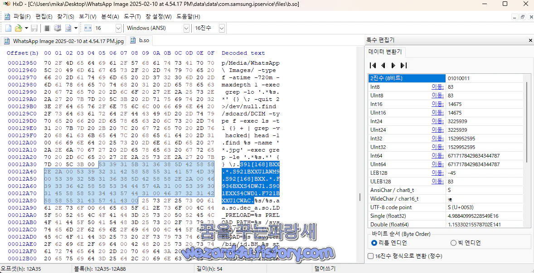Expand the disk image dropdown arrow
Viewport: 534px width, 273px height.
click(x=76, y=28)
